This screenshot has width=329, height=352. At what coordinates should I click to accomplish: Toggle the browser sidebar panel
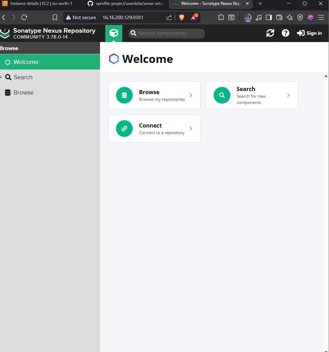pos(269,17)
